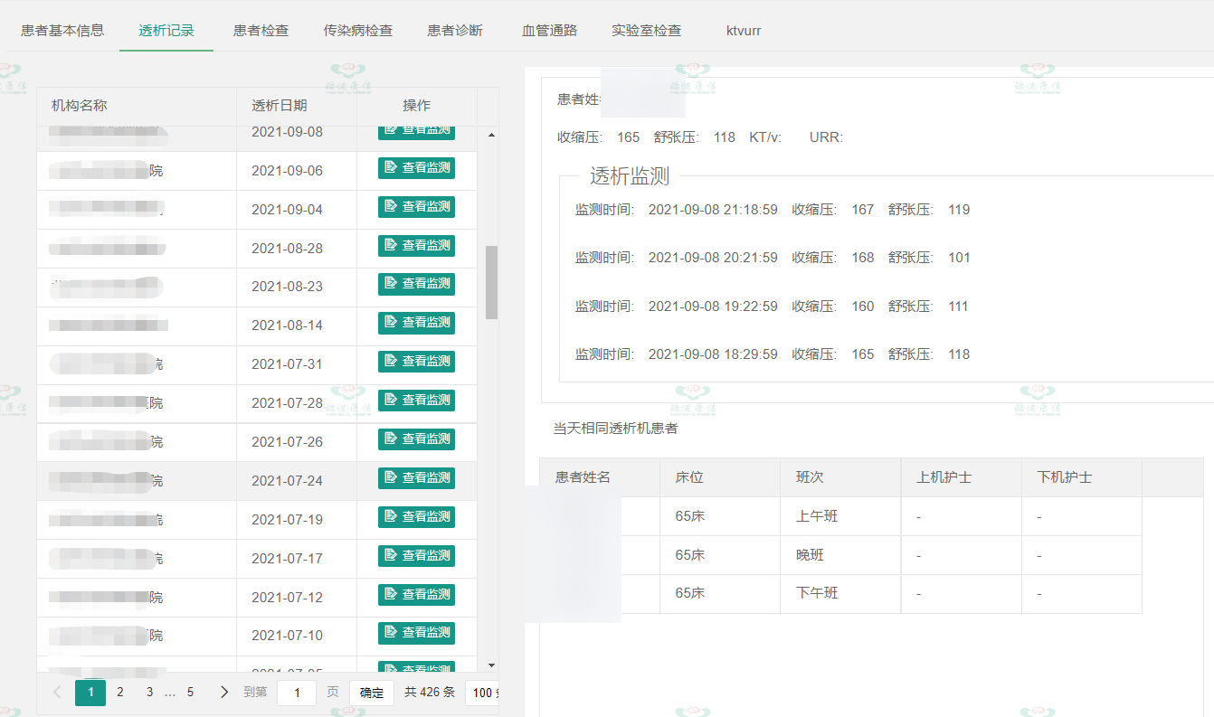The width and height of the screenshot is (1214, 717).
Task: Click the table scrollbar down arrow
Action: pos(492,665)
